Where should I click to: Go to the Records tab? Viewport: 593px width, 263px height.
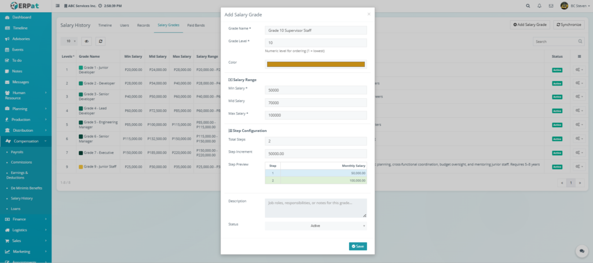[x=143, y=25]
